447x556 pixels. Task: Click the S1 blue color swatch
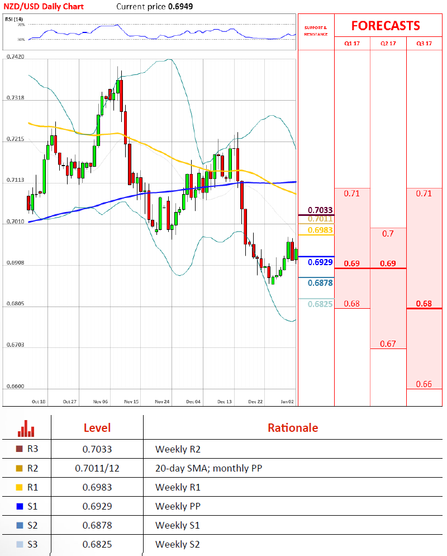20,506
